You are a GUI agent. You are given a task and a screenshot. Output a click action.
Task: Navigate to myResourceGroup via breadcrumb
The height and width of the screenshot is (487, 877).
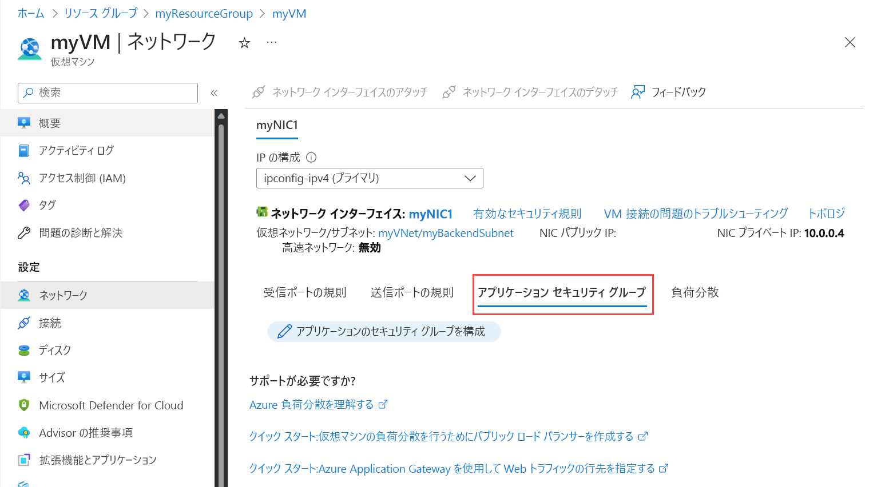(204, 13)
